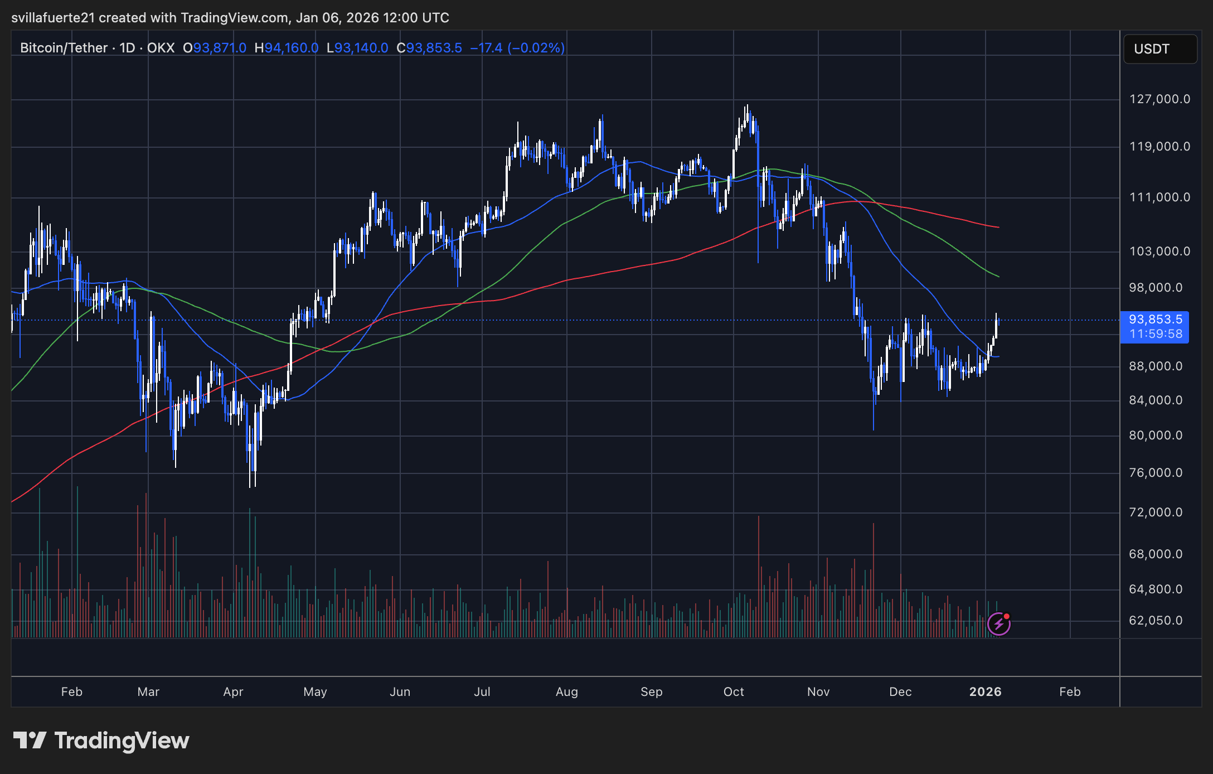
Task: Click the high value H94,160.0
Action: (287, 48)
